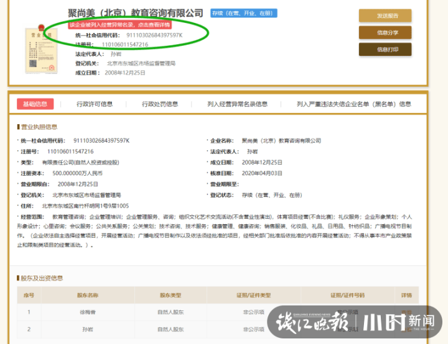Screen dimensions: 448x344
Task: Click 自然人股东 in the 徐梅香 row
Action: click(x=170, y=312)
